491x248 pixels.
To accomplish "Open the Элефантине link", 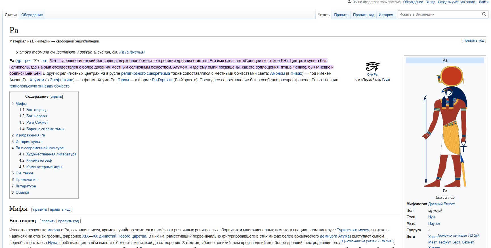I will [62, 80].
